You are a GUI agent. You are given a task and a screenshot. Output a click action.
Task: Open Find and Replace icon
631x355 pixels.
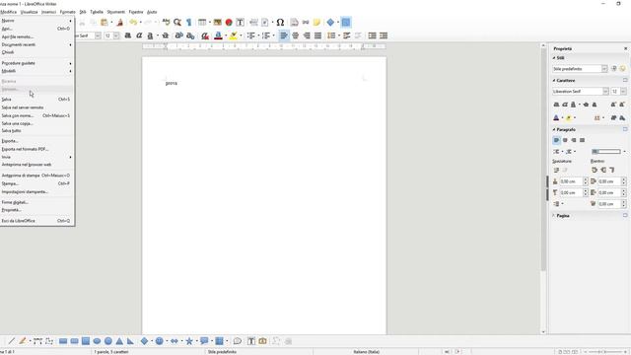(177, 23)
